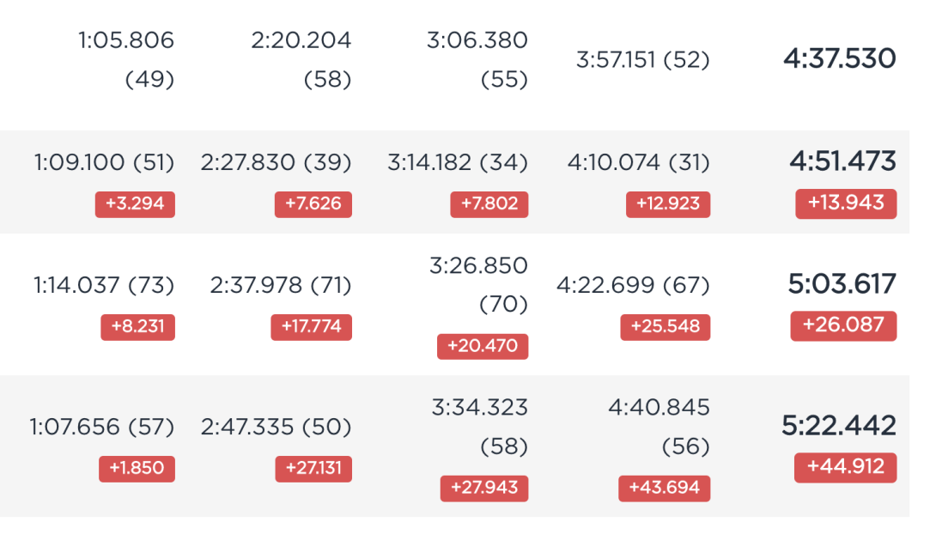Click the 4:51.473 final time

click(x=842, y=161)
